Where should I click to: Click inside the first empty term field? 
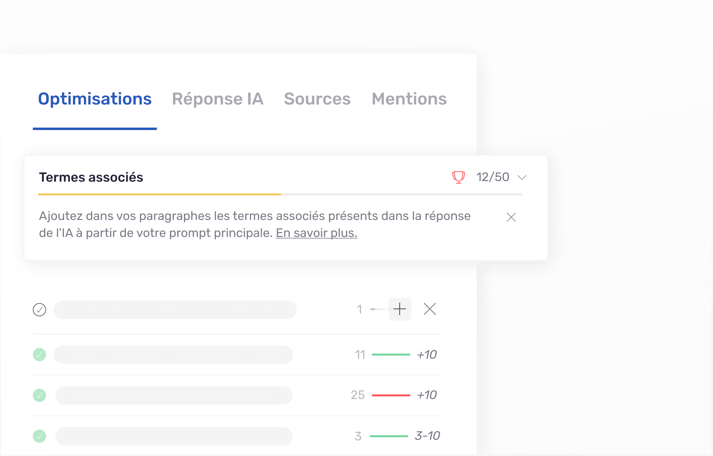[x=175, y=309]
